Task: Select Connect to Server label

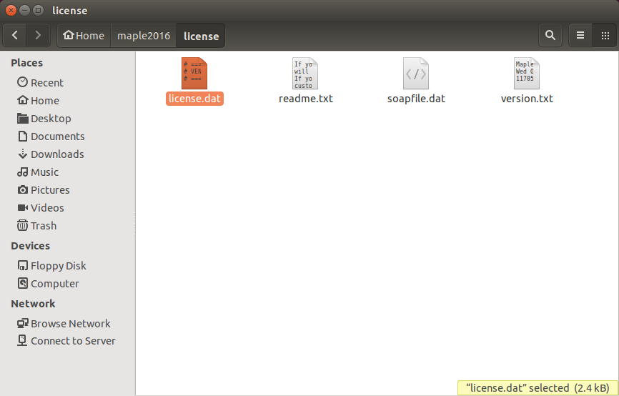Action: click(73, 341)
